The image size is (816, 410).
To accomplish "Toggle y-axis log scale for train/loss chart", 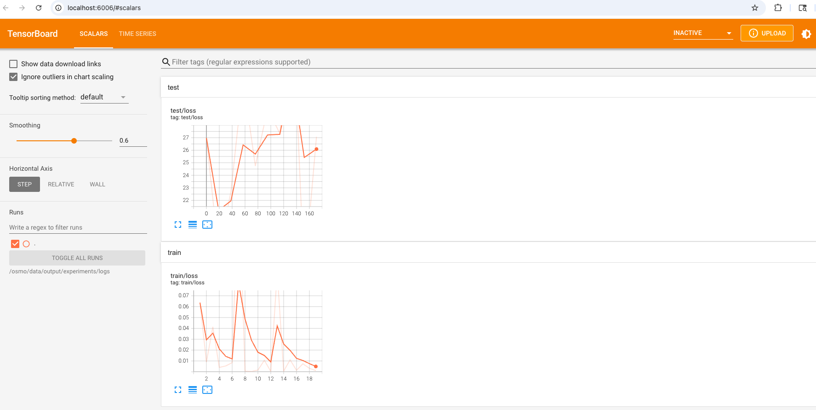I will pos(193,390).
